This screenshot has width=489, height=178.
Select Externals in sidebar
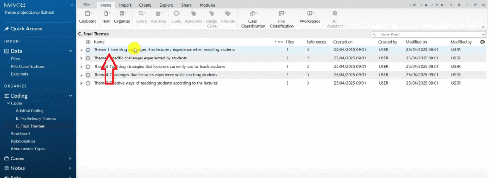pyautogui.click(x=19, y=74)
